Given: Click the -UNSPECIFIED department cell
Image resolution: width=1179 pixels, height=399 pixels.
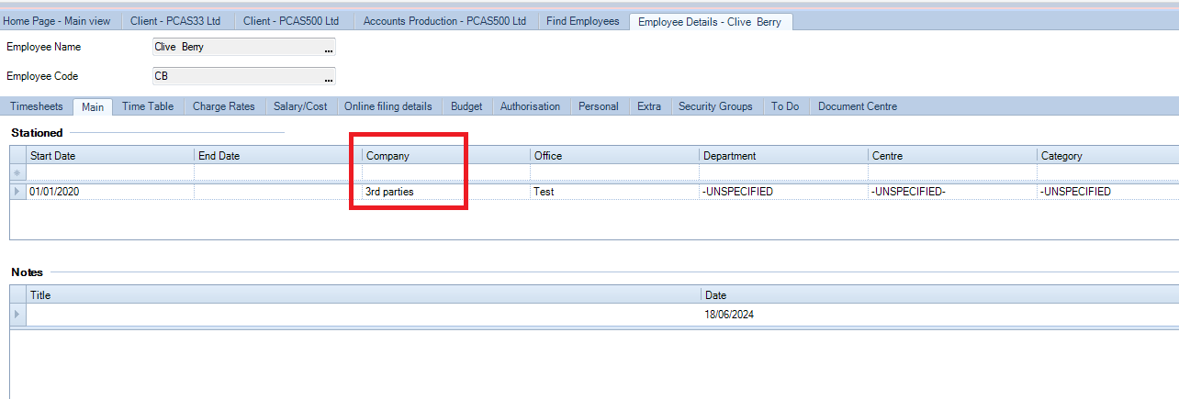Looking at the screenshot, I should pyautogui.click(x=784, y=192).
